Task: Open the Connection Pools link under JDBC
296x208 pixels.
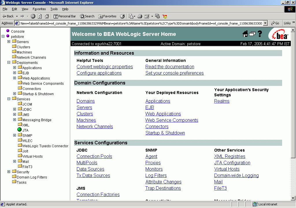Action: tap(95, 157)
